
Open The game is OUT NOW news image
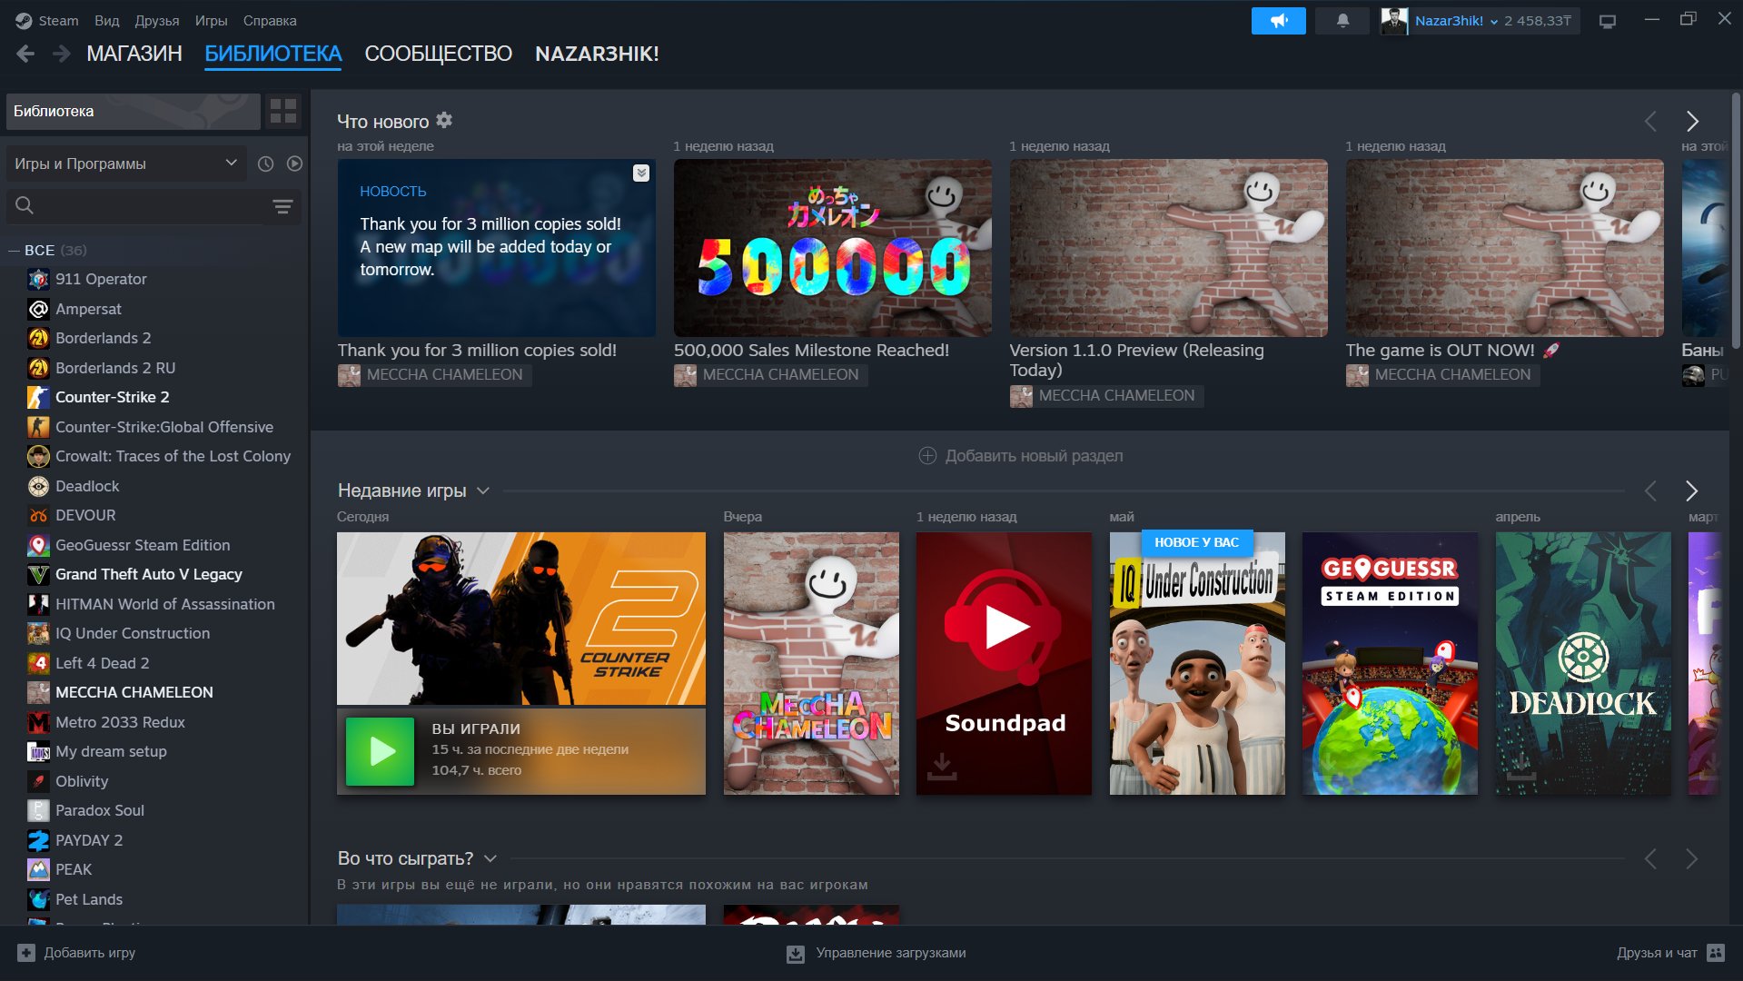(x=1505, y=248)
